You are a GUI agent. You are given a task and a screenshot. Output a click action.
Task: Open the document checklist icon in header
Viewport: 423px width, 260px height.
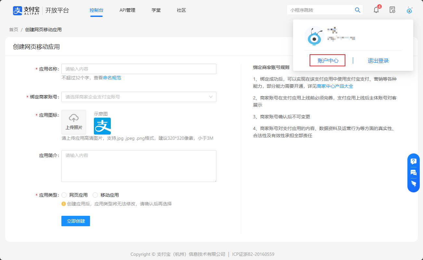[392, 10]
